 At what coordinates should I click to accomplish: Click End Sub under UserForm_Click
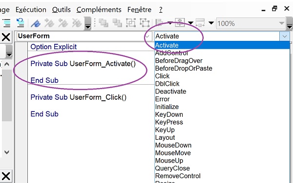point(44,114)
